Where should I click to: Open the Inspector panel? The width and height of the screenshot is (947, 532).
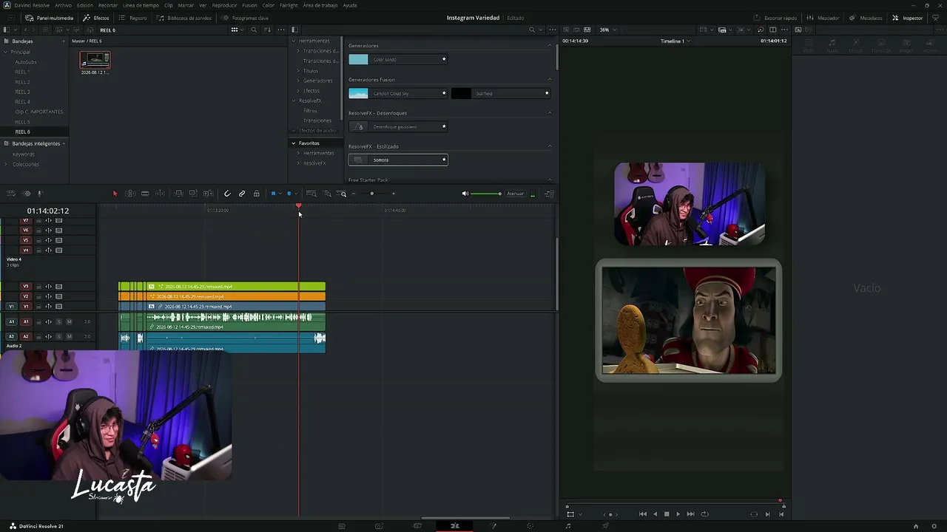(x=908, y=18)
